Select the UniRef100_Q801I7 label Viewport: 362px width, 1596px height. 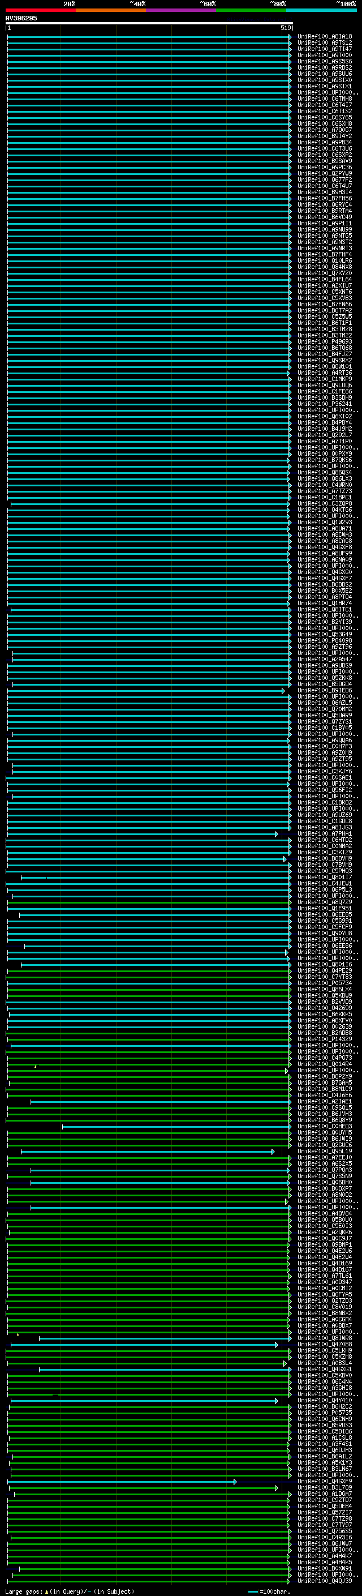(x=324, y=878)
